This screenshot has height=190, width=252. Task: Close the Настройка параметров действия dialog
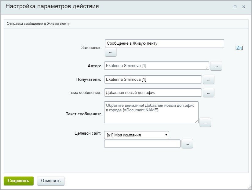click(x=243, y=7)
